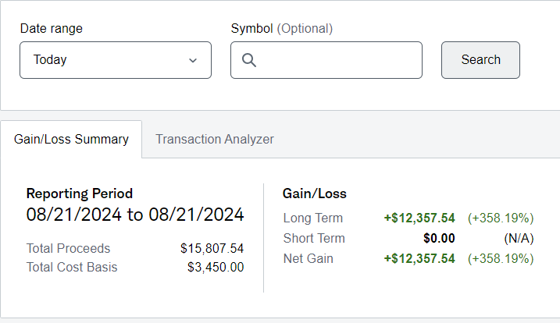Click the Short Term $0.00 value
The image size is (560, 323).
click(x=439, y=239)
